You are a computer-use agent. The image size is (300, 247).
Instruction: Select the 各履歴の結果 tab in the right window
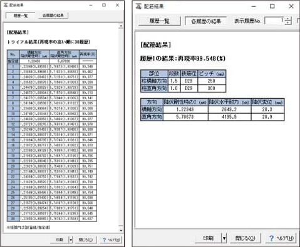click(x=206, y=21)
